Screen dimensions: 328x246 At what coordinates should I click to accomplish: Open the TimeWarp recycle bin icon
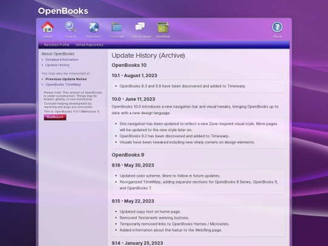point(163,27)
